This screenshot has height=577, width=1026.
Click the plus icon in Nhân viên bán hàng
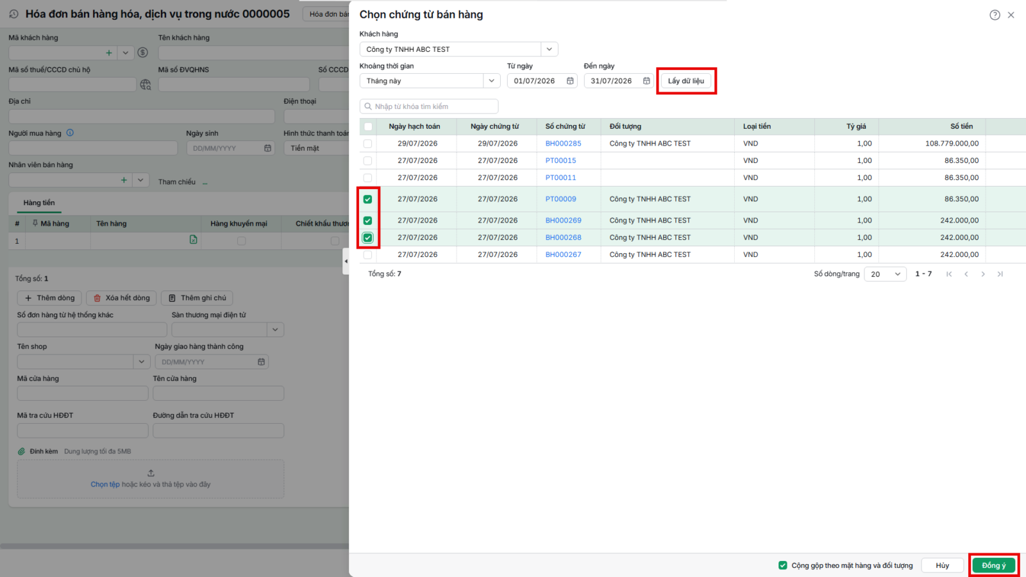[124, 180]
